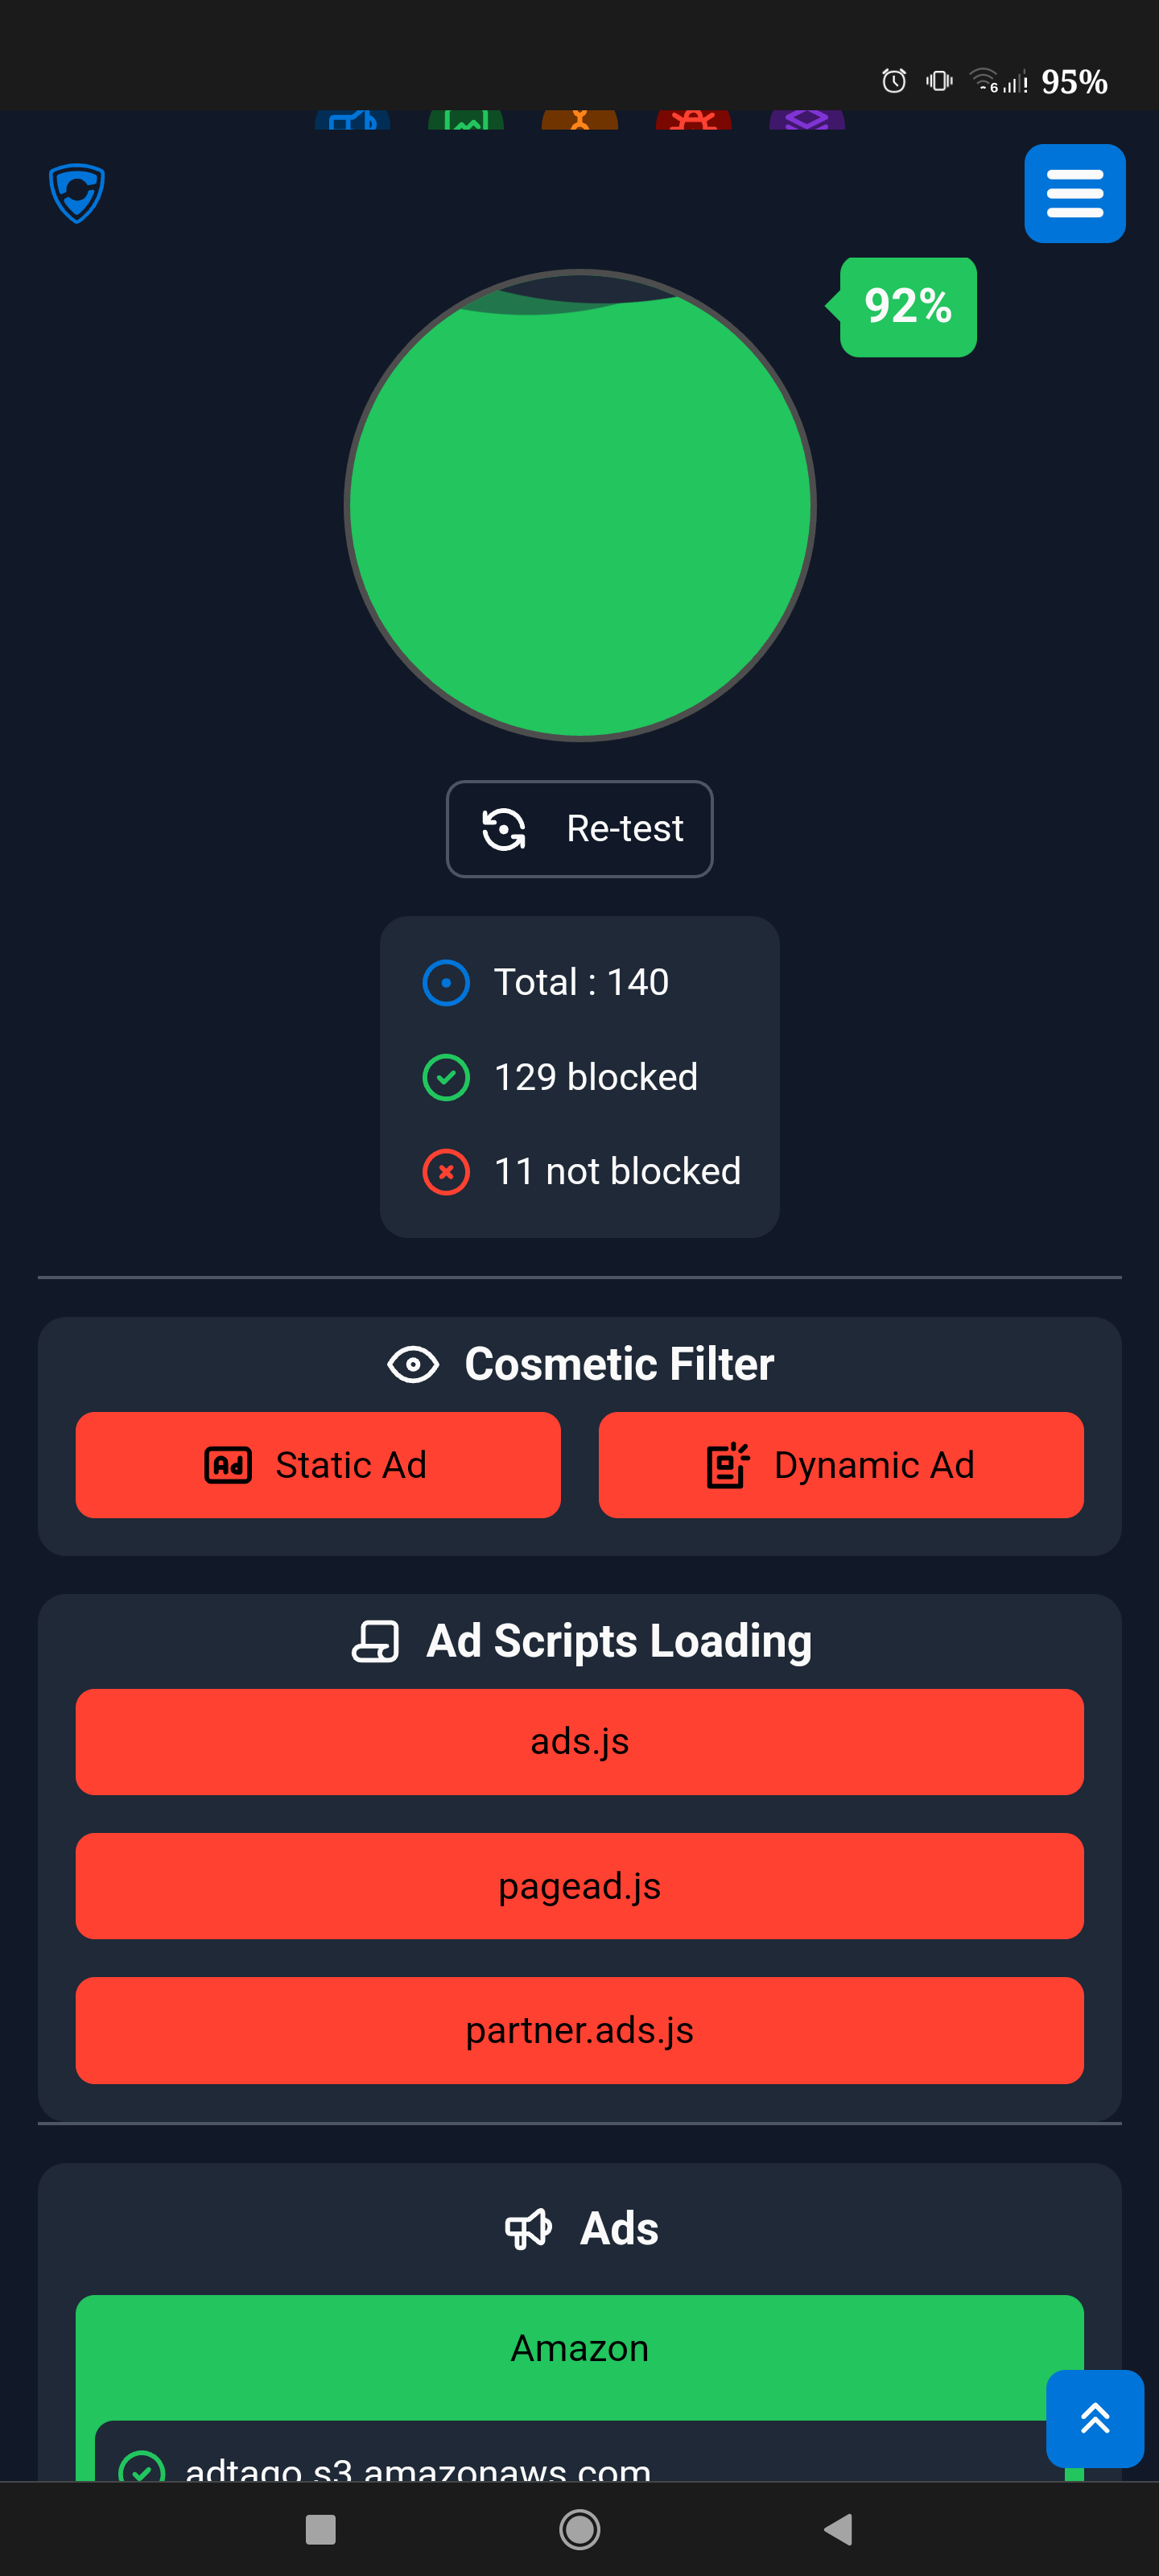Tap the Android back navigation button

pyautogui.click(x=838, y=2529)
